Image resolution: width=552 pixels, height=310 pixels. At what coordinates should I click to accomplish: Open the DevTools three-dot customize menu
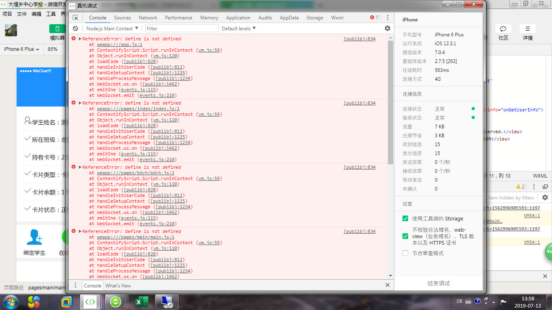pos(388,18)
